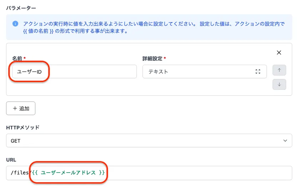The height and width of the screenshot is (188, 299).
Task: Click the URL label
Action: point(11,160)
